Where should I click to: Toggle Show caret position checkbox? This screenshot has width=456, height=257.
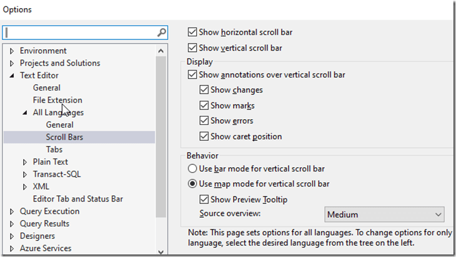pos(204,137)
